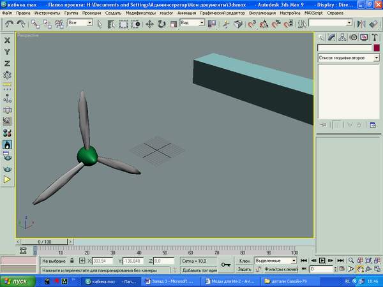Toggle Spinner Snap

pos(289,24)
